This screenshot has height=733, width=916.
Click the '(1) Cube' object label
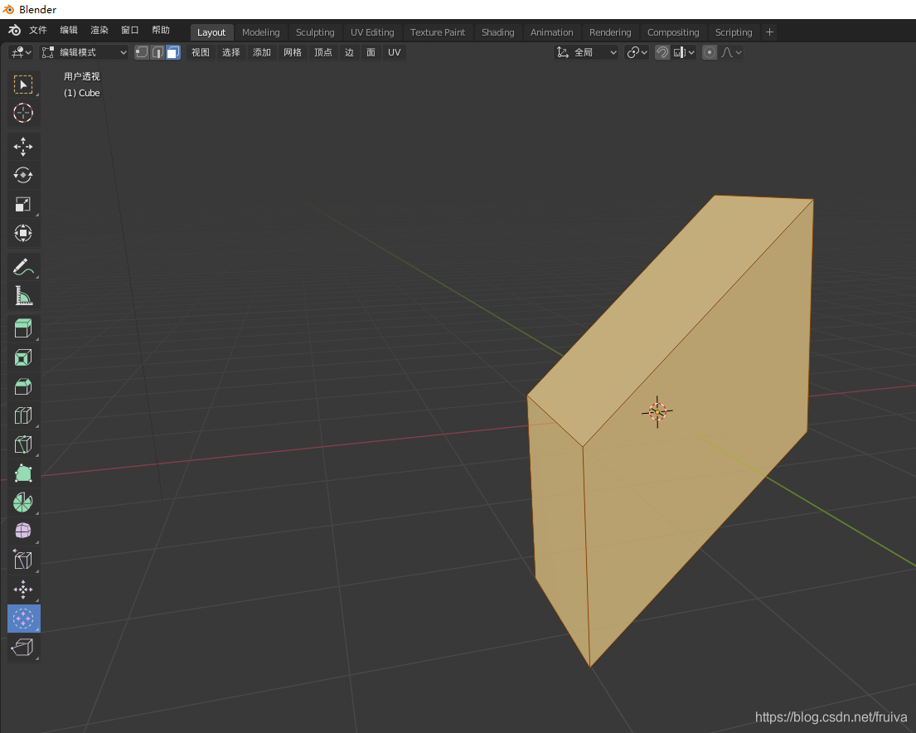tap(82, 93)
